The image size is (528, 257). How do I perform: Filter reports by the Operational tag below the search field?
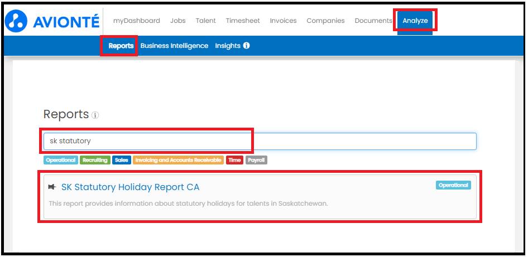pyautogui.click(x=61, y=160)
